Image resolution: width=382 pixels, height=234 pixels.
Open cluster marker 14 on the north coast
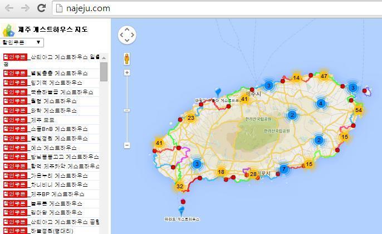coord(296,78)
